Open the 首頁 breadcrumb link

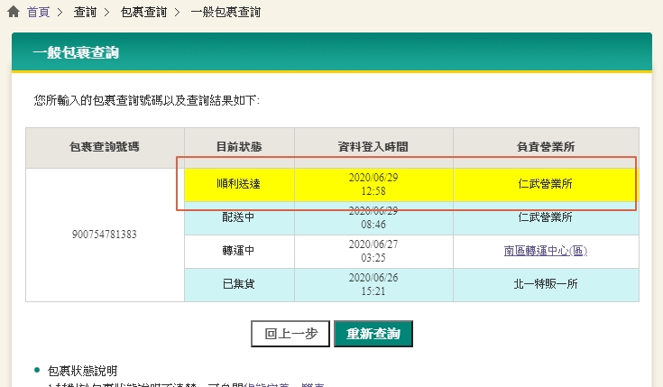coord(39,13)
